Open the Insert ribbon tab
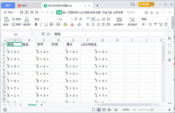175x113 pixels. 65,12
